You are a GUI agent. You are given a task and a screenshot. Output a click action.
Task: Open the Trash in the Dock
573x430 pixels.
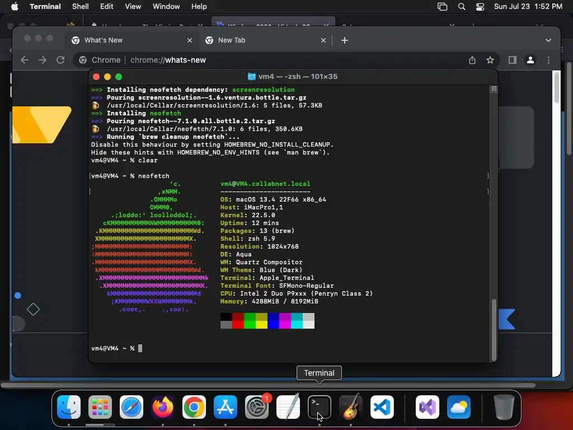[x=504, y=407]
